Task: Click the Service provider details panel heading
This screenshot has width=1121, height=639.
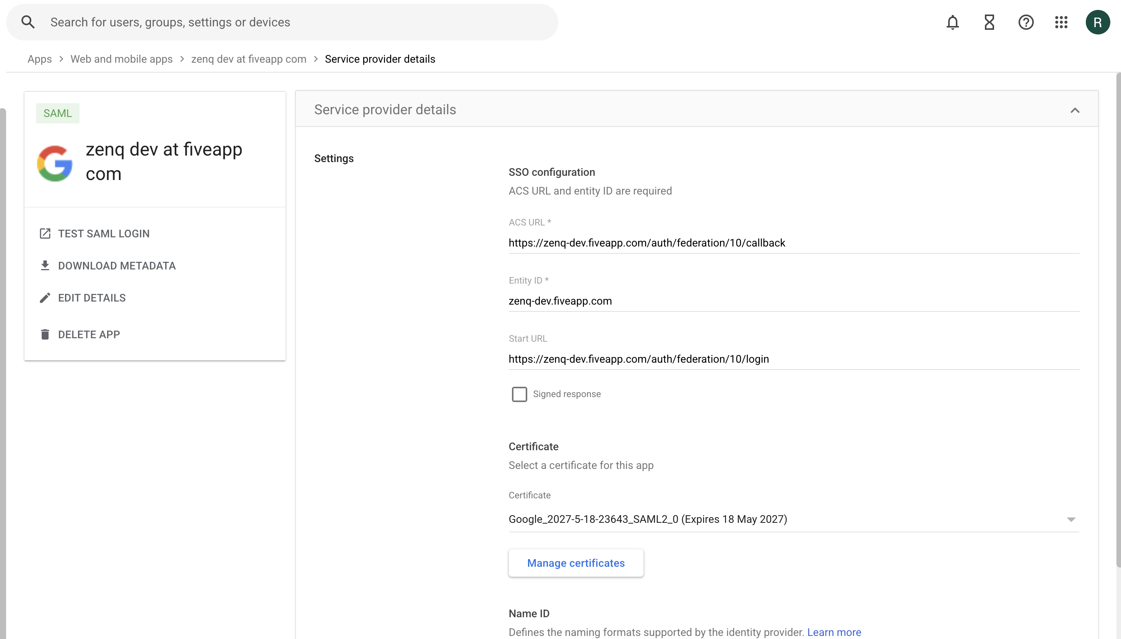Action: (x=385, y=109)
